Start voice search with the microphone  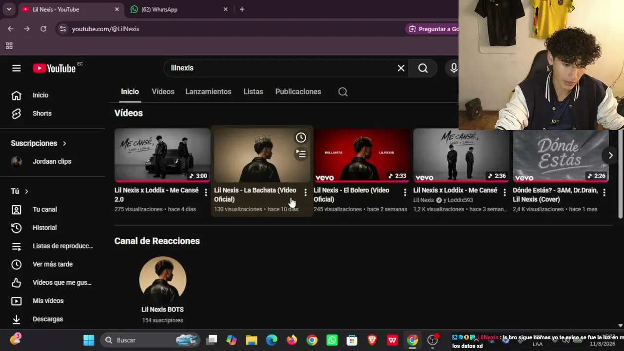[453, 68]
